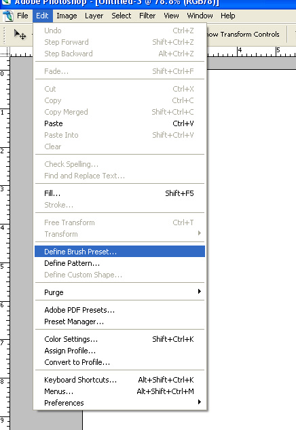Click disabled Find and Replace Text... entry
Screen dimensions: 296x430
[x=119, y=176]
